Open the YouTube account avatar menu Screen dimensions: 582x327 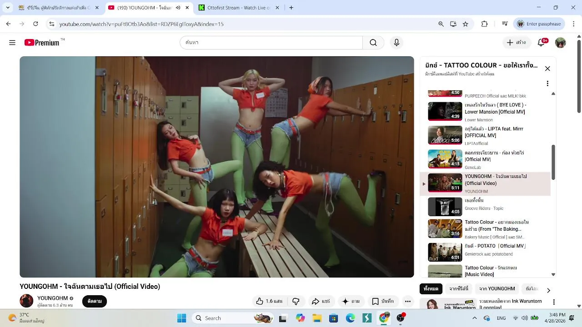coord(560,43)
